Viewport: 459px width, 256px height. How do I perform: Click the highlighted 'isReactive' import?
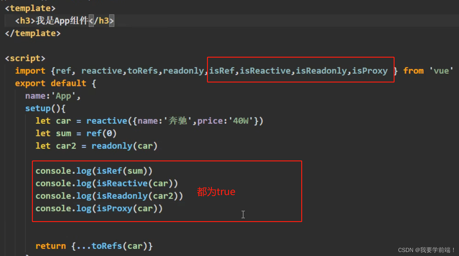coord(265,71)
